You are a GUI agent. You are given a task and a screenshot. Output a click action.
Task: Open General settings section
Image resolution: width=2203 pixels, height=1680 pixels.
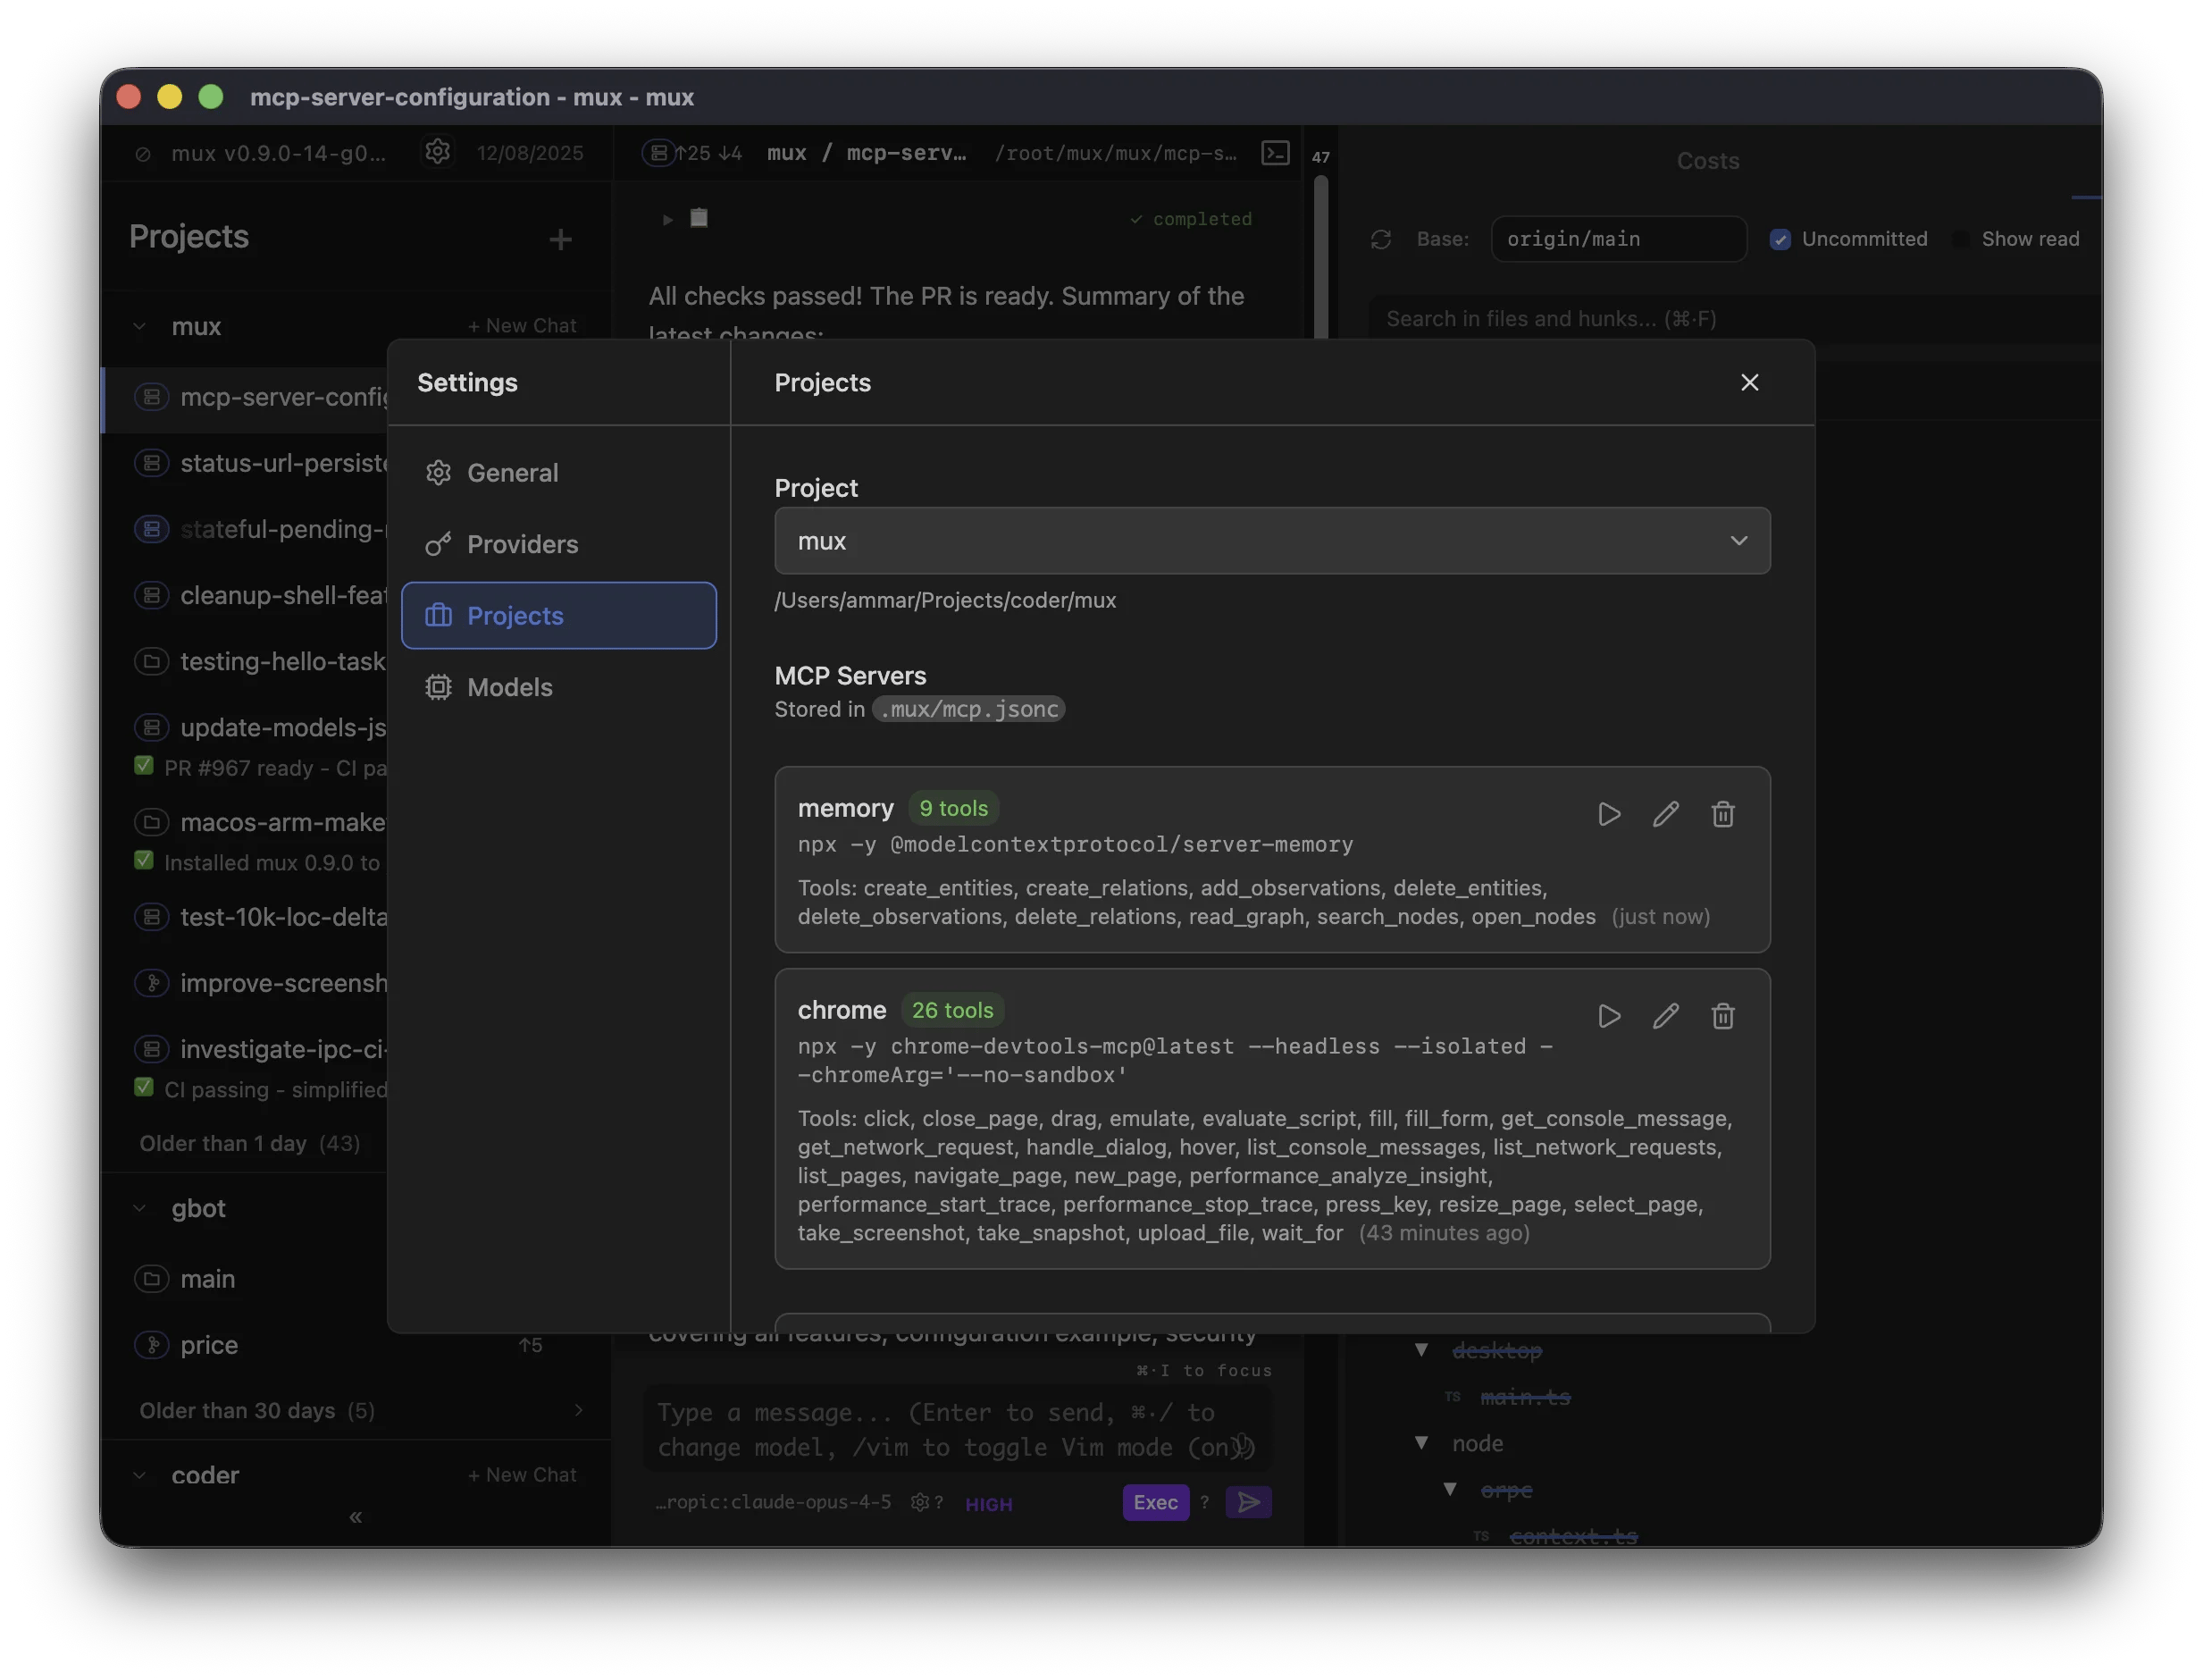558,473
